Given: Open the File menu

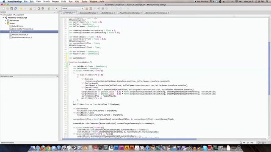Looking at the screenshot, I should pyautogui.click(x=26, y=1).
